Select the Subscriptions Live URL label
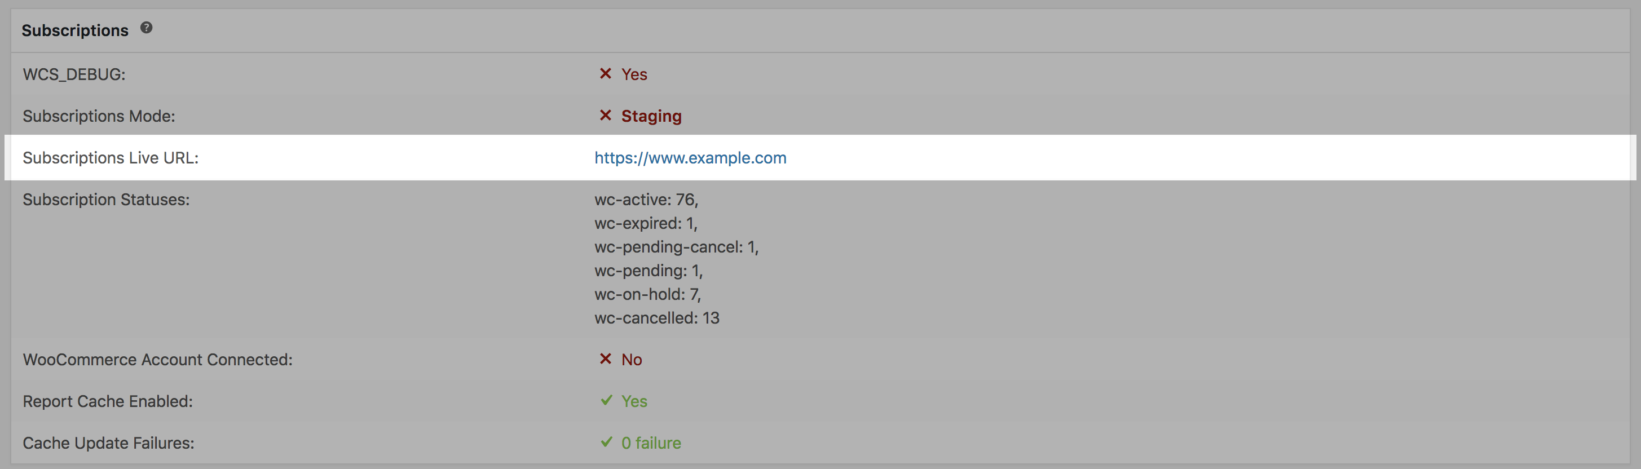Screen dimensions: 1641x469 click(111, 158)
